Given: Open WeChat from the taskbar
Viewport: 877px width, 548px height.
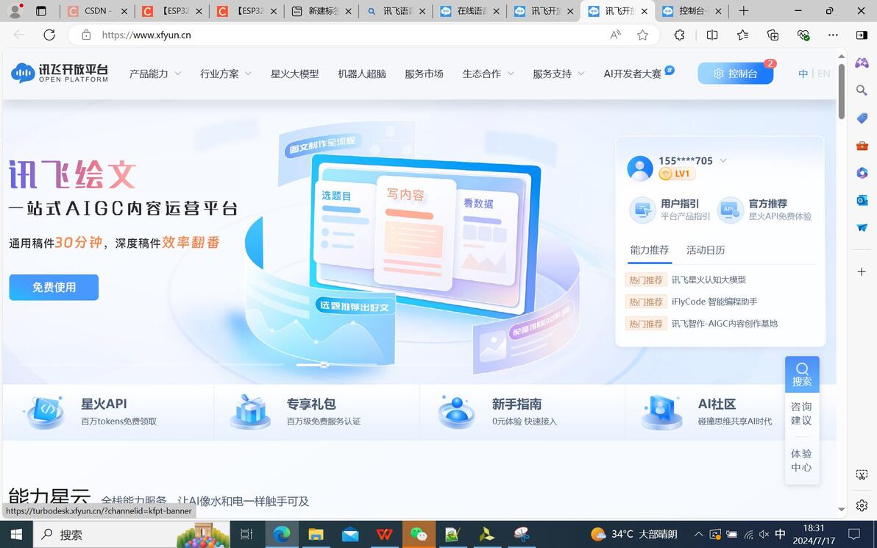Looking at the screenshot, I should (x=419, y=535).
